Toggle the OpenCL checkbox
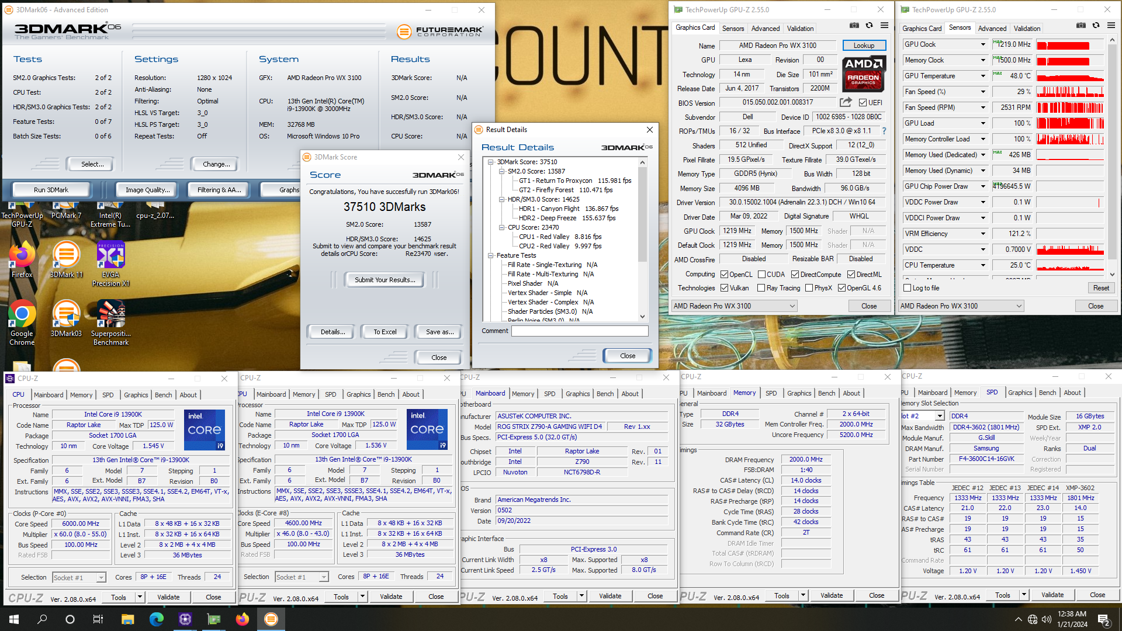Image resolution: width=1122 pixels, height=631 pixels. click(x=724, y=275)
